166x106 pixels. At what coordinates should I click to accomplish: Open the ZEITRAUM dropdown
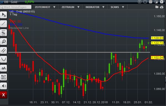tap(70, 7)
